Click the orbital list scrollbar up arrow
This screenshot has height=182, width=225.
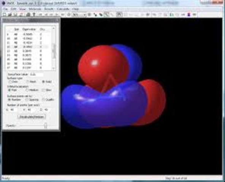(54, 28)
